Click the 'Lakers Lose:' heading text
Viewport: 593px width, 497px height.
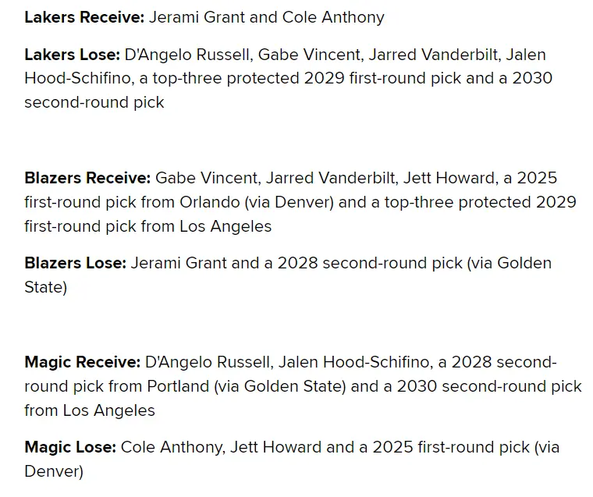[73, 55]
